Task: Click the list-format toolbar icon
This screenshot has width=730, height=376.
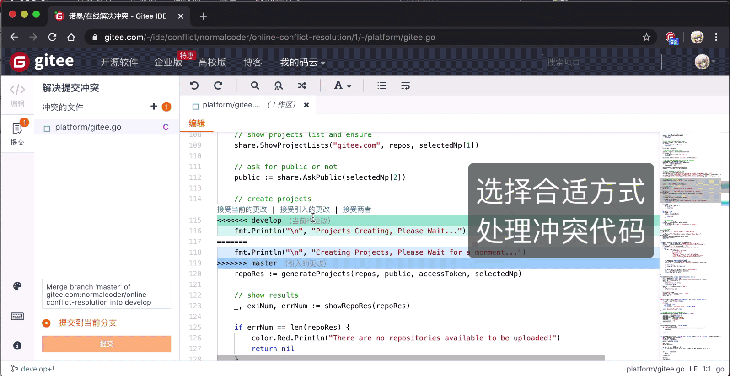Action: tap(381, 86)
